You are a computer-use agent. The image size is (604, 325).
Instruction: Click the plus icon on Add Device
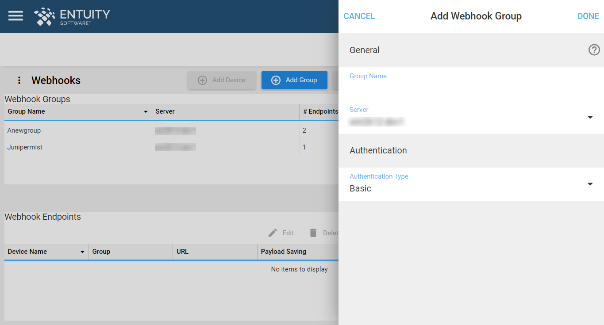(x=202, y=80)
